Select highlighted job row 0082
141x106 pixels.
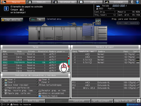click(x=35, y=63)
